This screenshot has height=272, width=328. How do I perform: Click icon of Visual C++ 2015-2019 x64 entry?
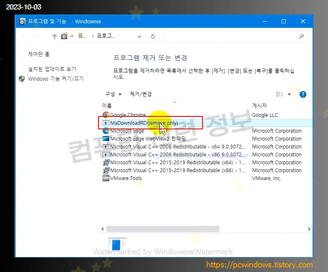[x=106, y=162]
